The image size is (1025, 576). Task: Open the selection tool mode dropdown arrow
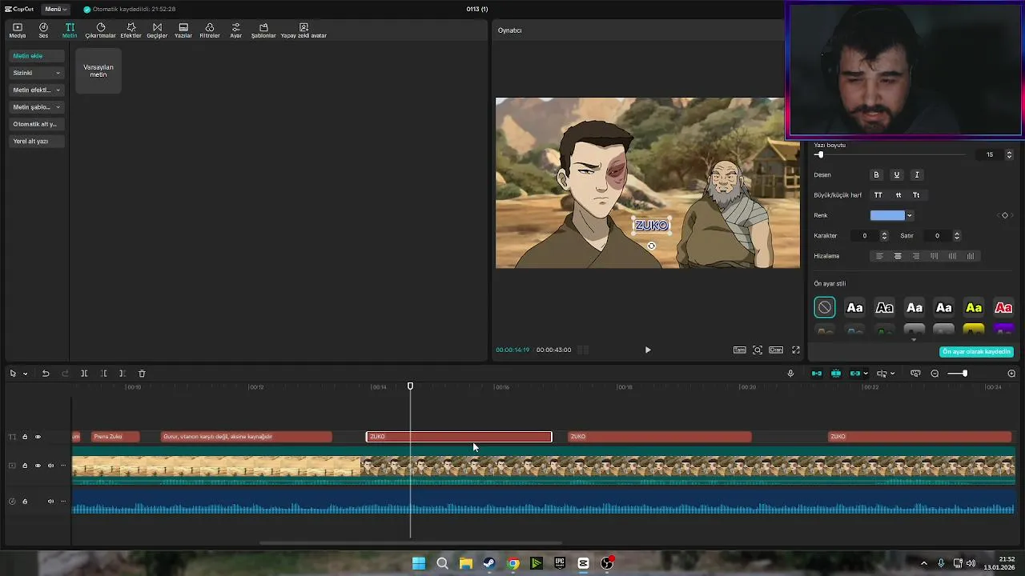tap(25, 374)
